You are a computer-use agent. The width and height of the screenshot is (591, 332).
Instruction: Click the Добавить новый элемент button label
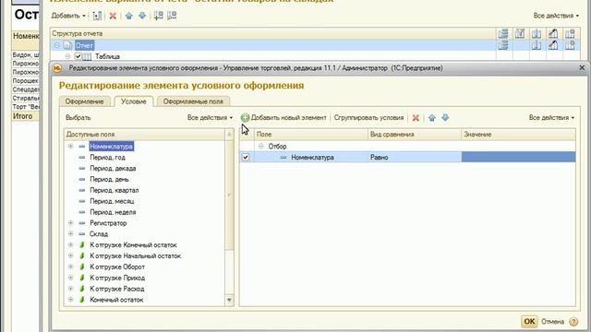(289, 118)
